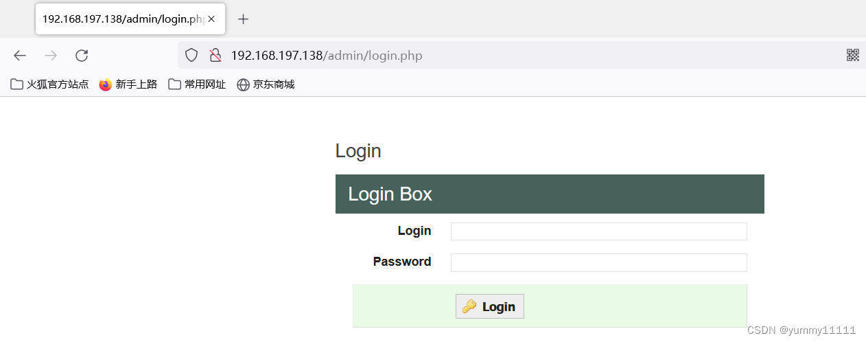Open the 京东商城 bookmark

pyautogui.click(x=266, y=84)
